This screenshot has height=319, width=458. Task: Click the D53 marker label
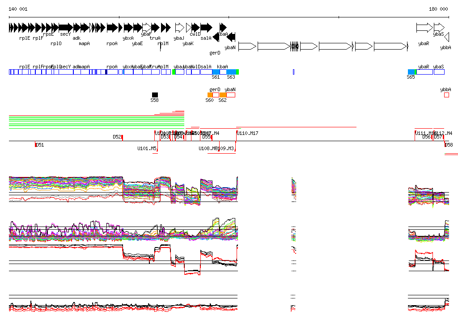(x=165, y=137)
